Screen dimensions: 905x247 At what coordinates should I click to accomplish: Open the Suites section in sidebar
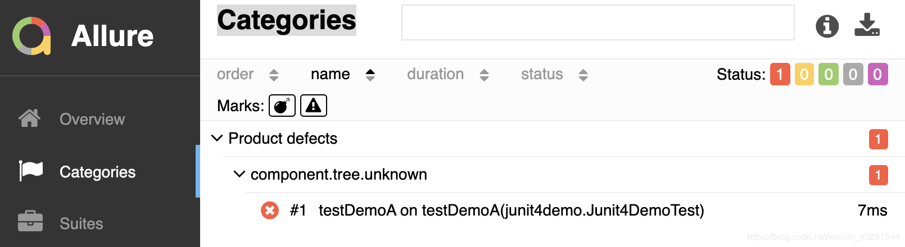click(x=82, y=223)
